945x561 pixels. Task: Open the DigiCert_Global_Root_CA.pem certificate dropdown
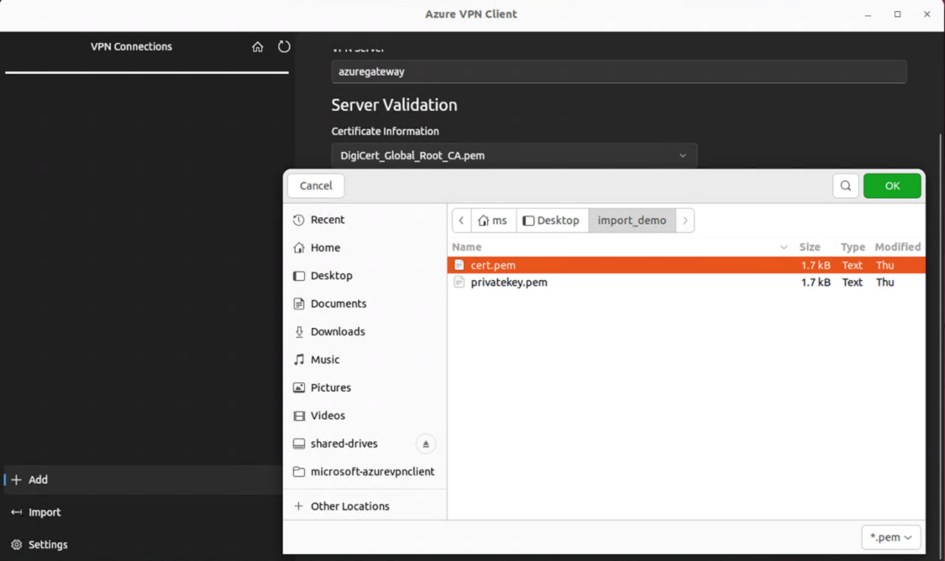(x=682, y=155)
